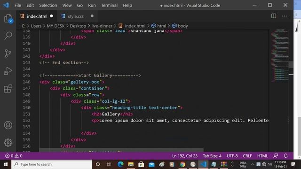Change Tab Size: 4 in the status bar
This screenshot has width=301, height=169.
[212, 156]
